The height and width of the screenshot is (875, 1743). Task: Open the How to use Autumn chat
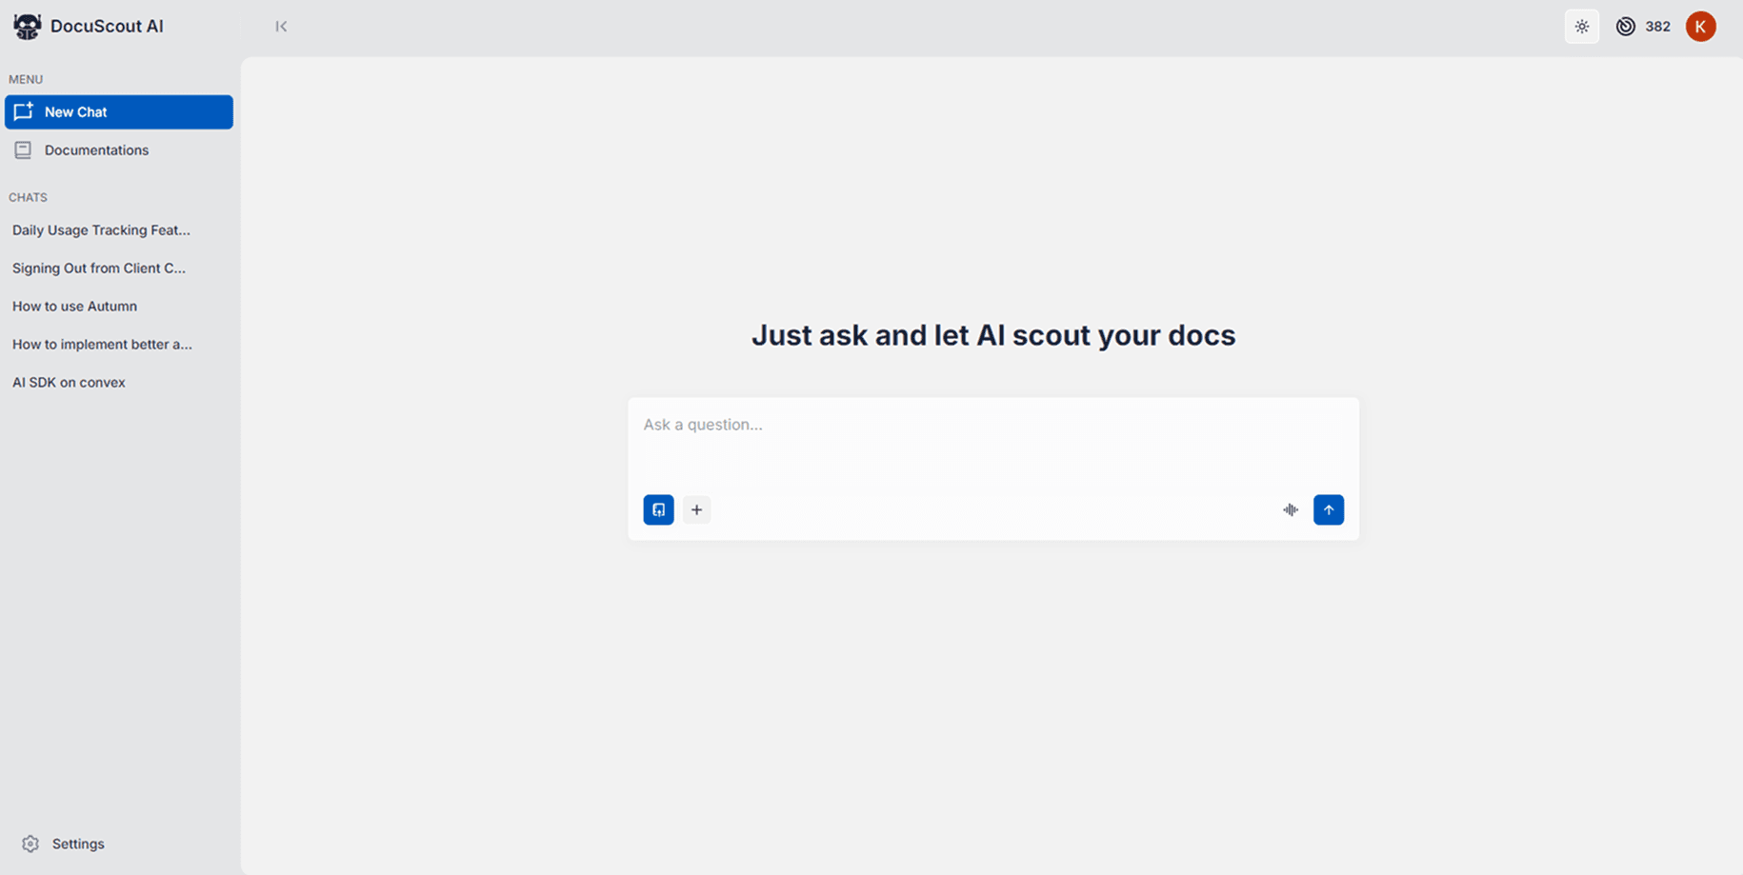(x=74, y=306)
